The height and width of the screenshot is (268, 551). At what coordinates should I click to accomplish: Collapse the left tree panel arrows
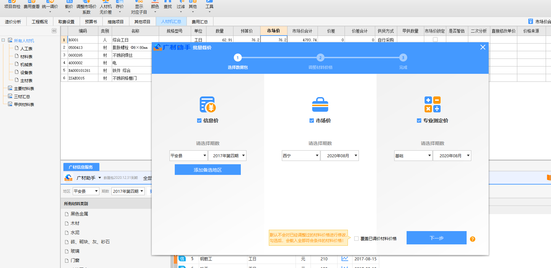(54, 31)
